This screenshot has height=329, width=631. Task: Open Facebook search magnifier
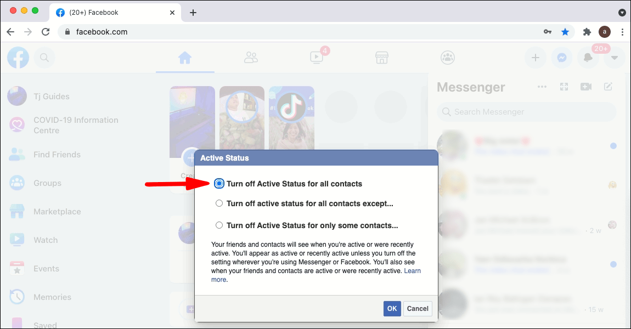[x=44, y=58]
